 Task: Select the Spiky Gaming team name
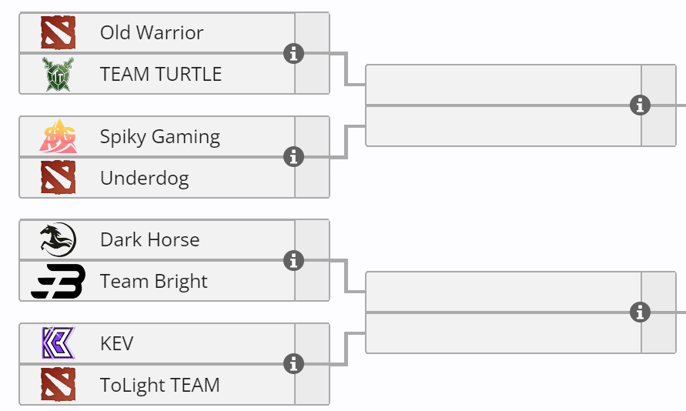(160, 137)
